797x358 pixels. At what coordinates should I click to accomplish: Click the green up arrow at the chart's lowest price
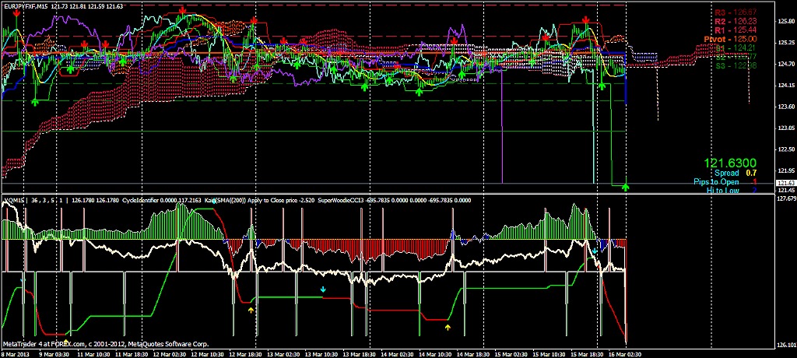(627, 187)
